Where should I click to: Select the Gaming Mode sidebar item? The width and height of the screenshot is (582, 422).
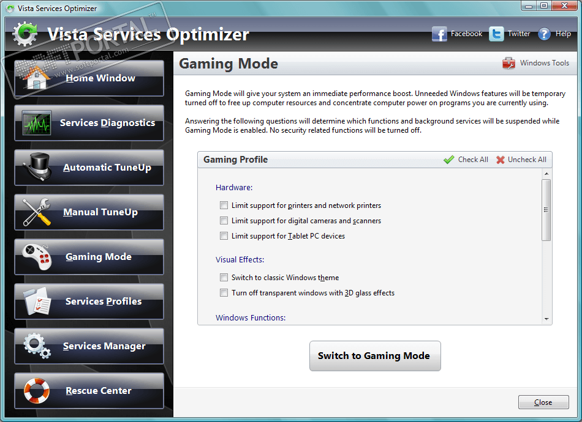click(x=89, y=257)
